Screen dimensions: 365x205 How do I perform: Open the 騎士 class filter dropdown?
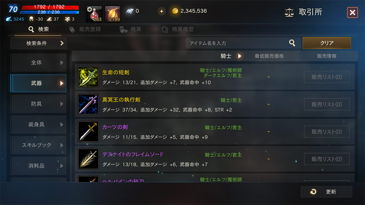[x=231, y=56]
